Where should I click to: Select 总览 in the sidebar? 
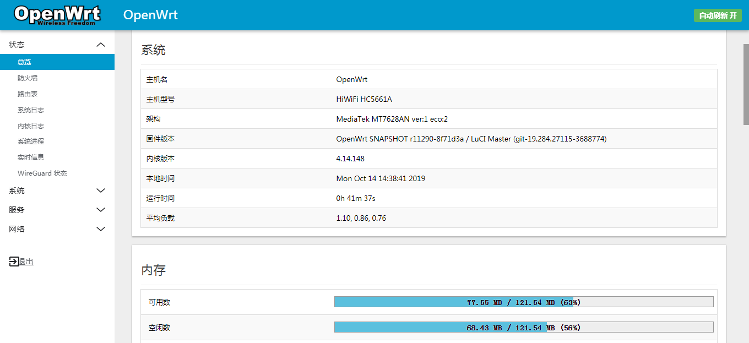coord(57,62)
